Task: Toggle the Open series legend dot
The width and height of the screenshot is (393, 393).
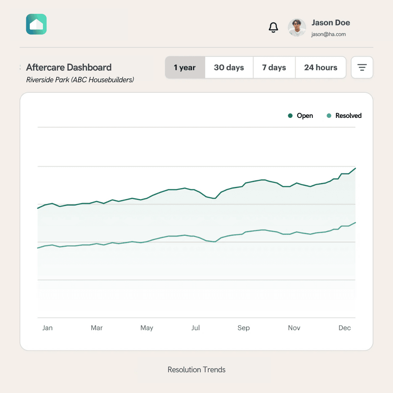Action: [x=290, y=116]
